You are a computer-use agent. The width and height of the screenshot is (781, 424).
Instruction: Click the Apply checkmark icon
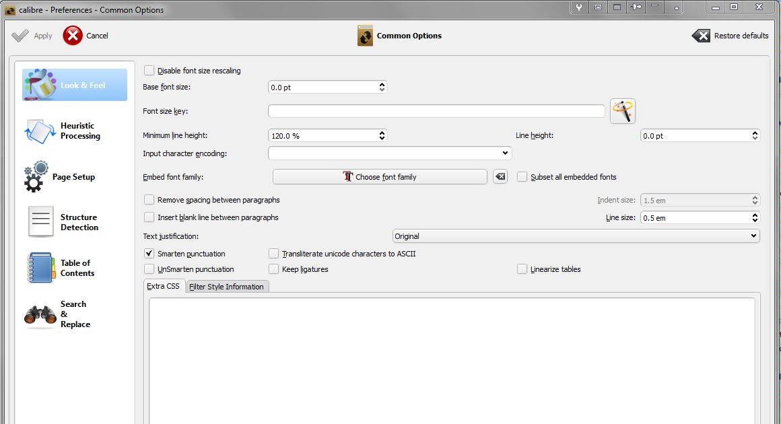point(20,36)
